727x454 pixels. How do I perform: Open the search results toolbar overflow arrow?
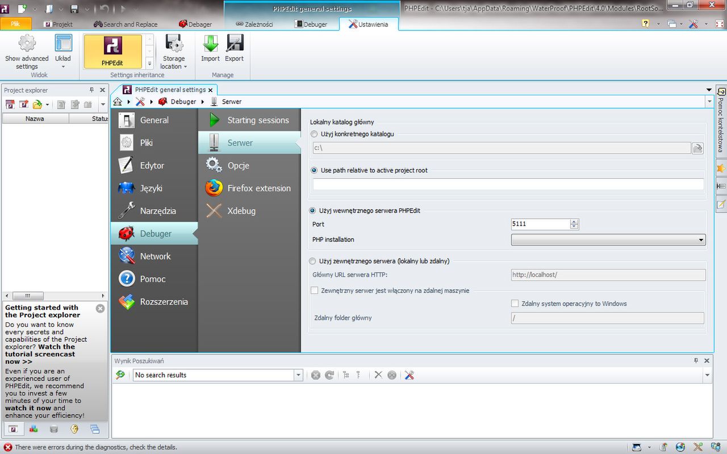(x=707, y=375)
